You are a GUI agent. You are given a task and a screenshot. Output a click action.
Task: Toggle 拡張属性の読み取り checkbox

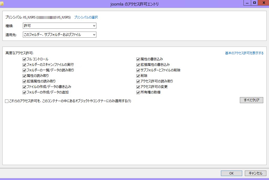(x=24, y=81)
